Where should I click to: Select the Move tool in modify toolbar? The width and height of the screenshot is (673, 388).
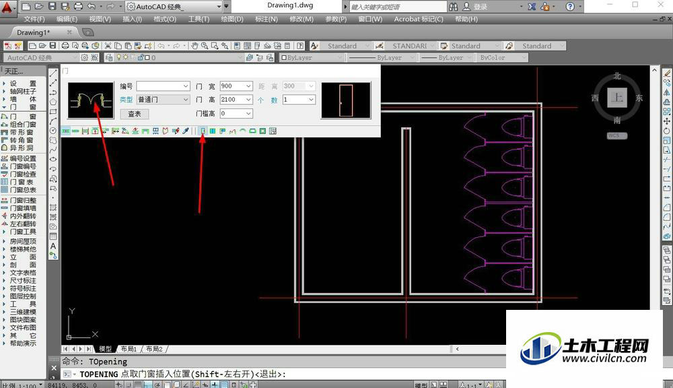(666, 121)
